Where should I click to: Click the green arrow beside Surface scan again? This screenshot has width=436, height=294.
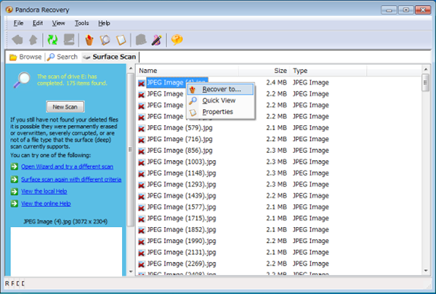tap(15, 179)
